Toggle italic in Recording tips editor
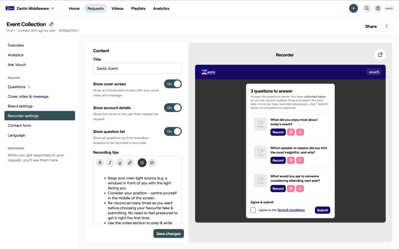This screenshot has width=399, height=249. pyautogui.click(x=110, y=163)
